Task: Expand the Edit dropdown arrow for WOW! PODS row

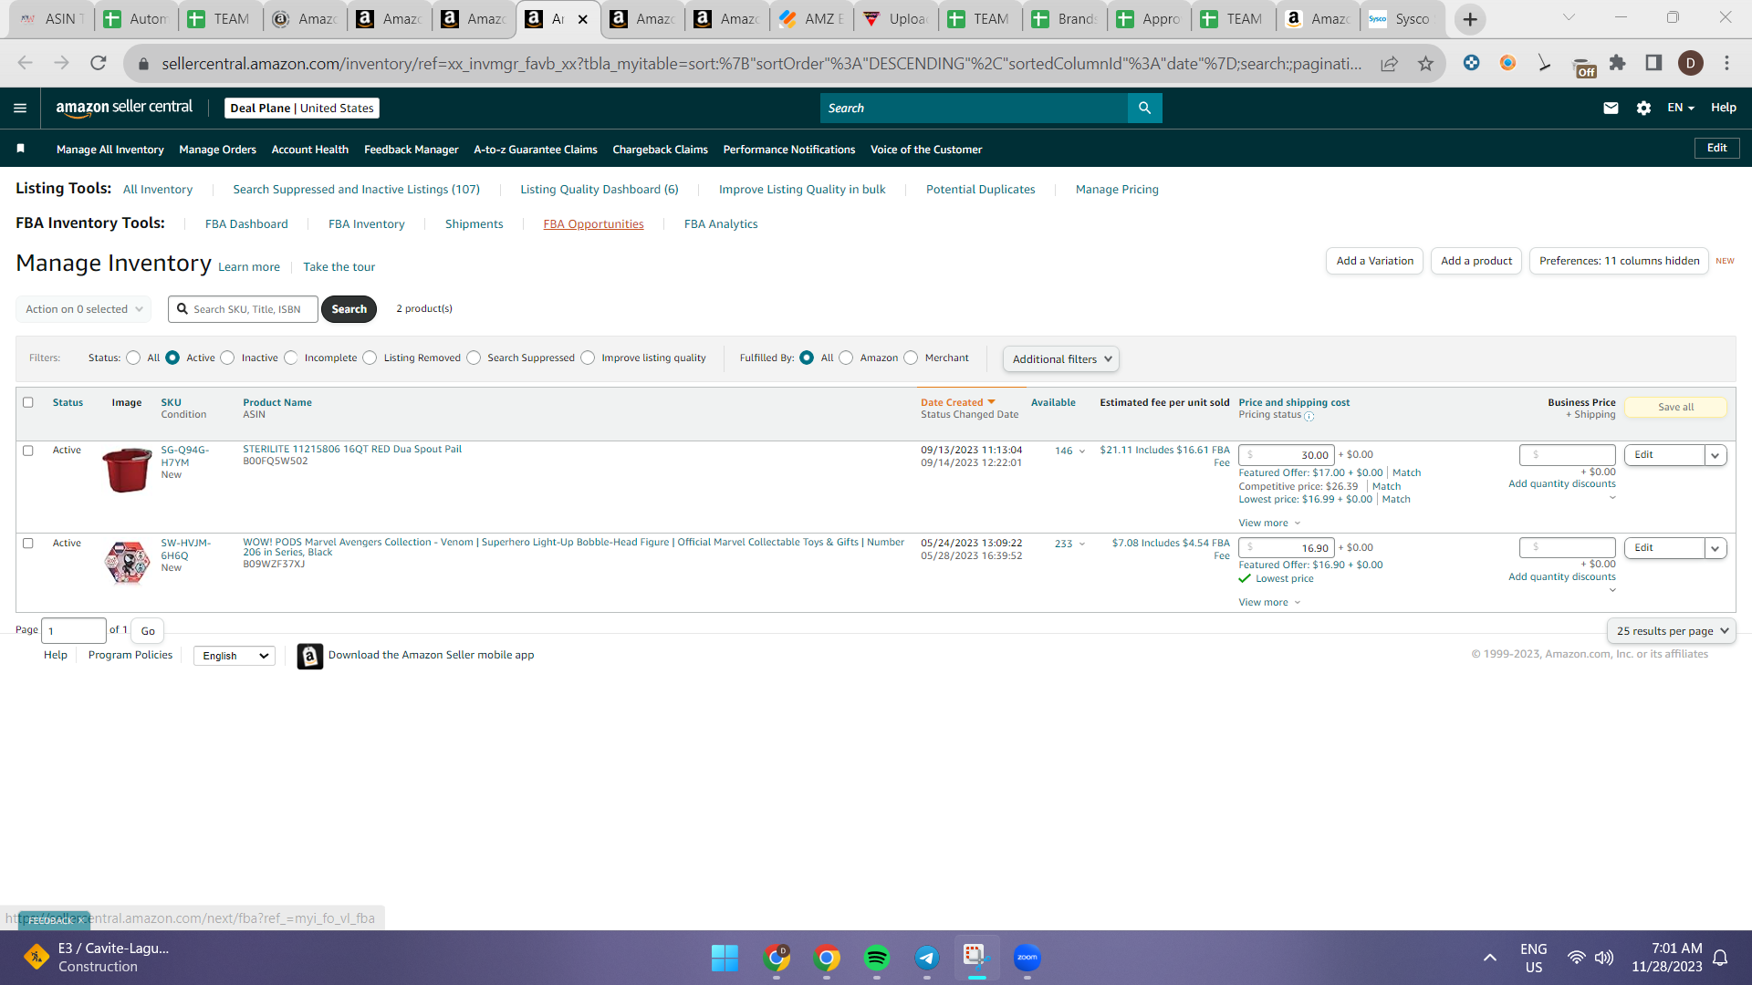Action: tap(1715, 548)
